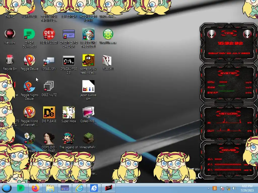
Task: Select the DIE PLEASE shortcut
Action: point(49,115)
